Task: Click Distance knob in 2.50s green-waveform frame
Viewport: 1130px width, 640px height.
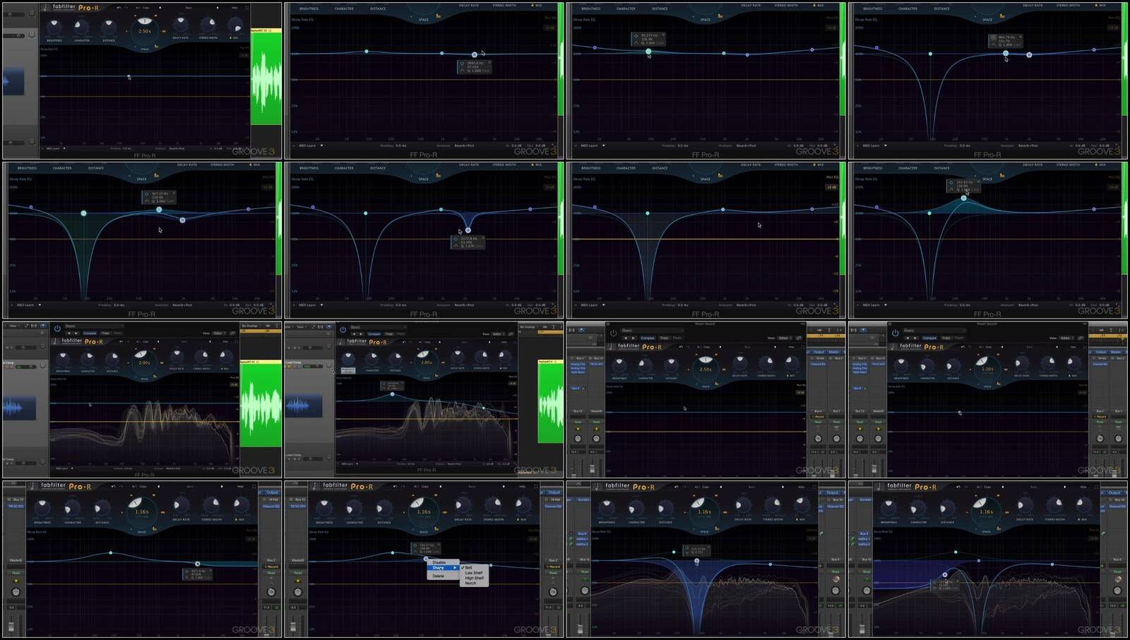Action: (x=108, y=28)
